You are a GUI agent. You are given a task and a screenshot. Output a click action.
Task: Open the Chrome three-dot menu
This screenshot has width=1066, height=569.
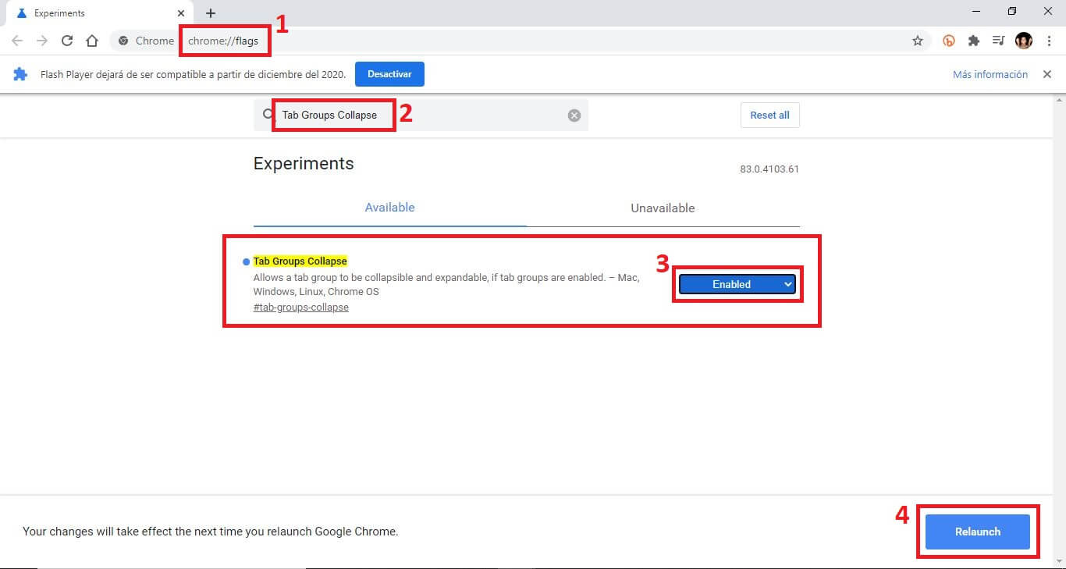(x=1050, y=41)
